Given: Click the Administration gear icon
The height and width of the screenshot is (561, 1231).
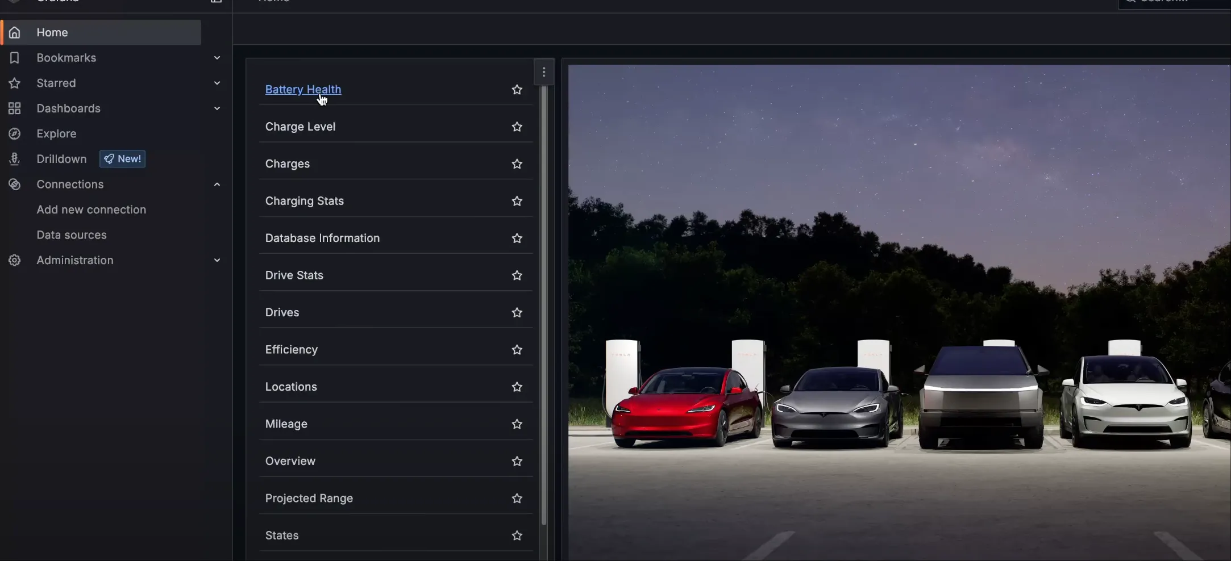Looking at the screenshot, I should point(15,260).
